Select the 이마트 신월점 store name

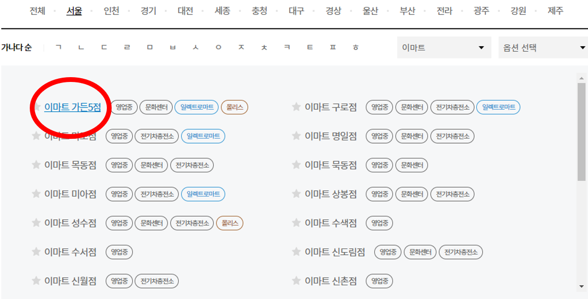71,281
